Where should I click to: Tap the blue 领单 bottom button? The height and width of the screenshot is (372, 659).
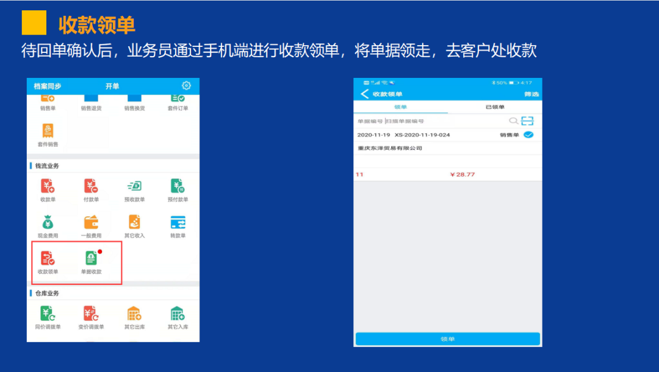click(x=448, y=339)
